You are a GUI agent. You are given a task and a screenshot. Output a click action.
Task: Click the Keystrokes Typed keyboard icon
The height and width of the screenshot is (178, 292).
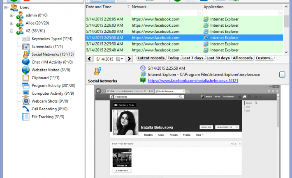[25, 39]
